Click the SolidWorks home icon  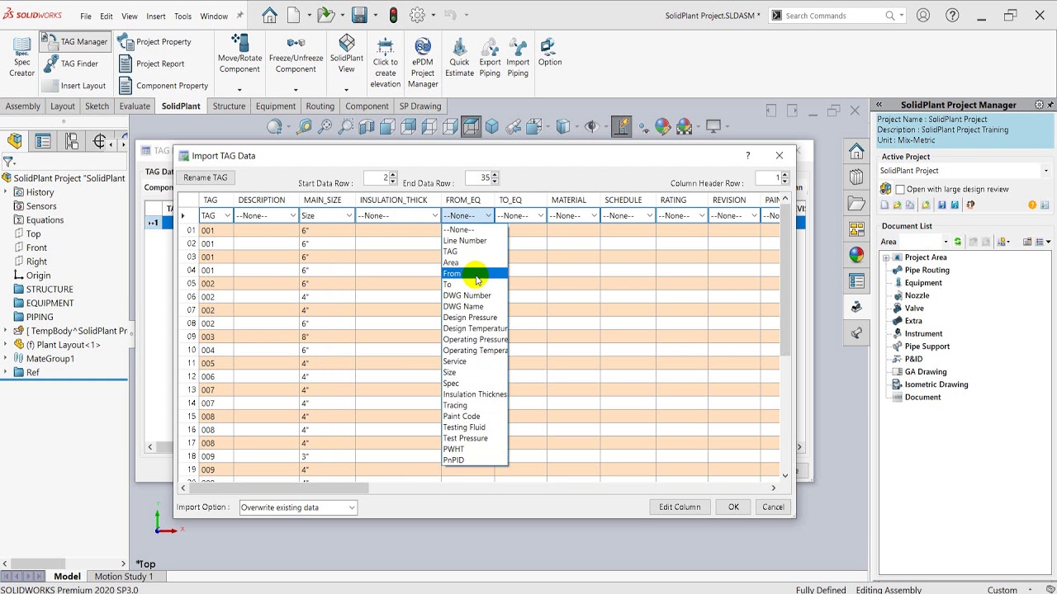[269, 15]
